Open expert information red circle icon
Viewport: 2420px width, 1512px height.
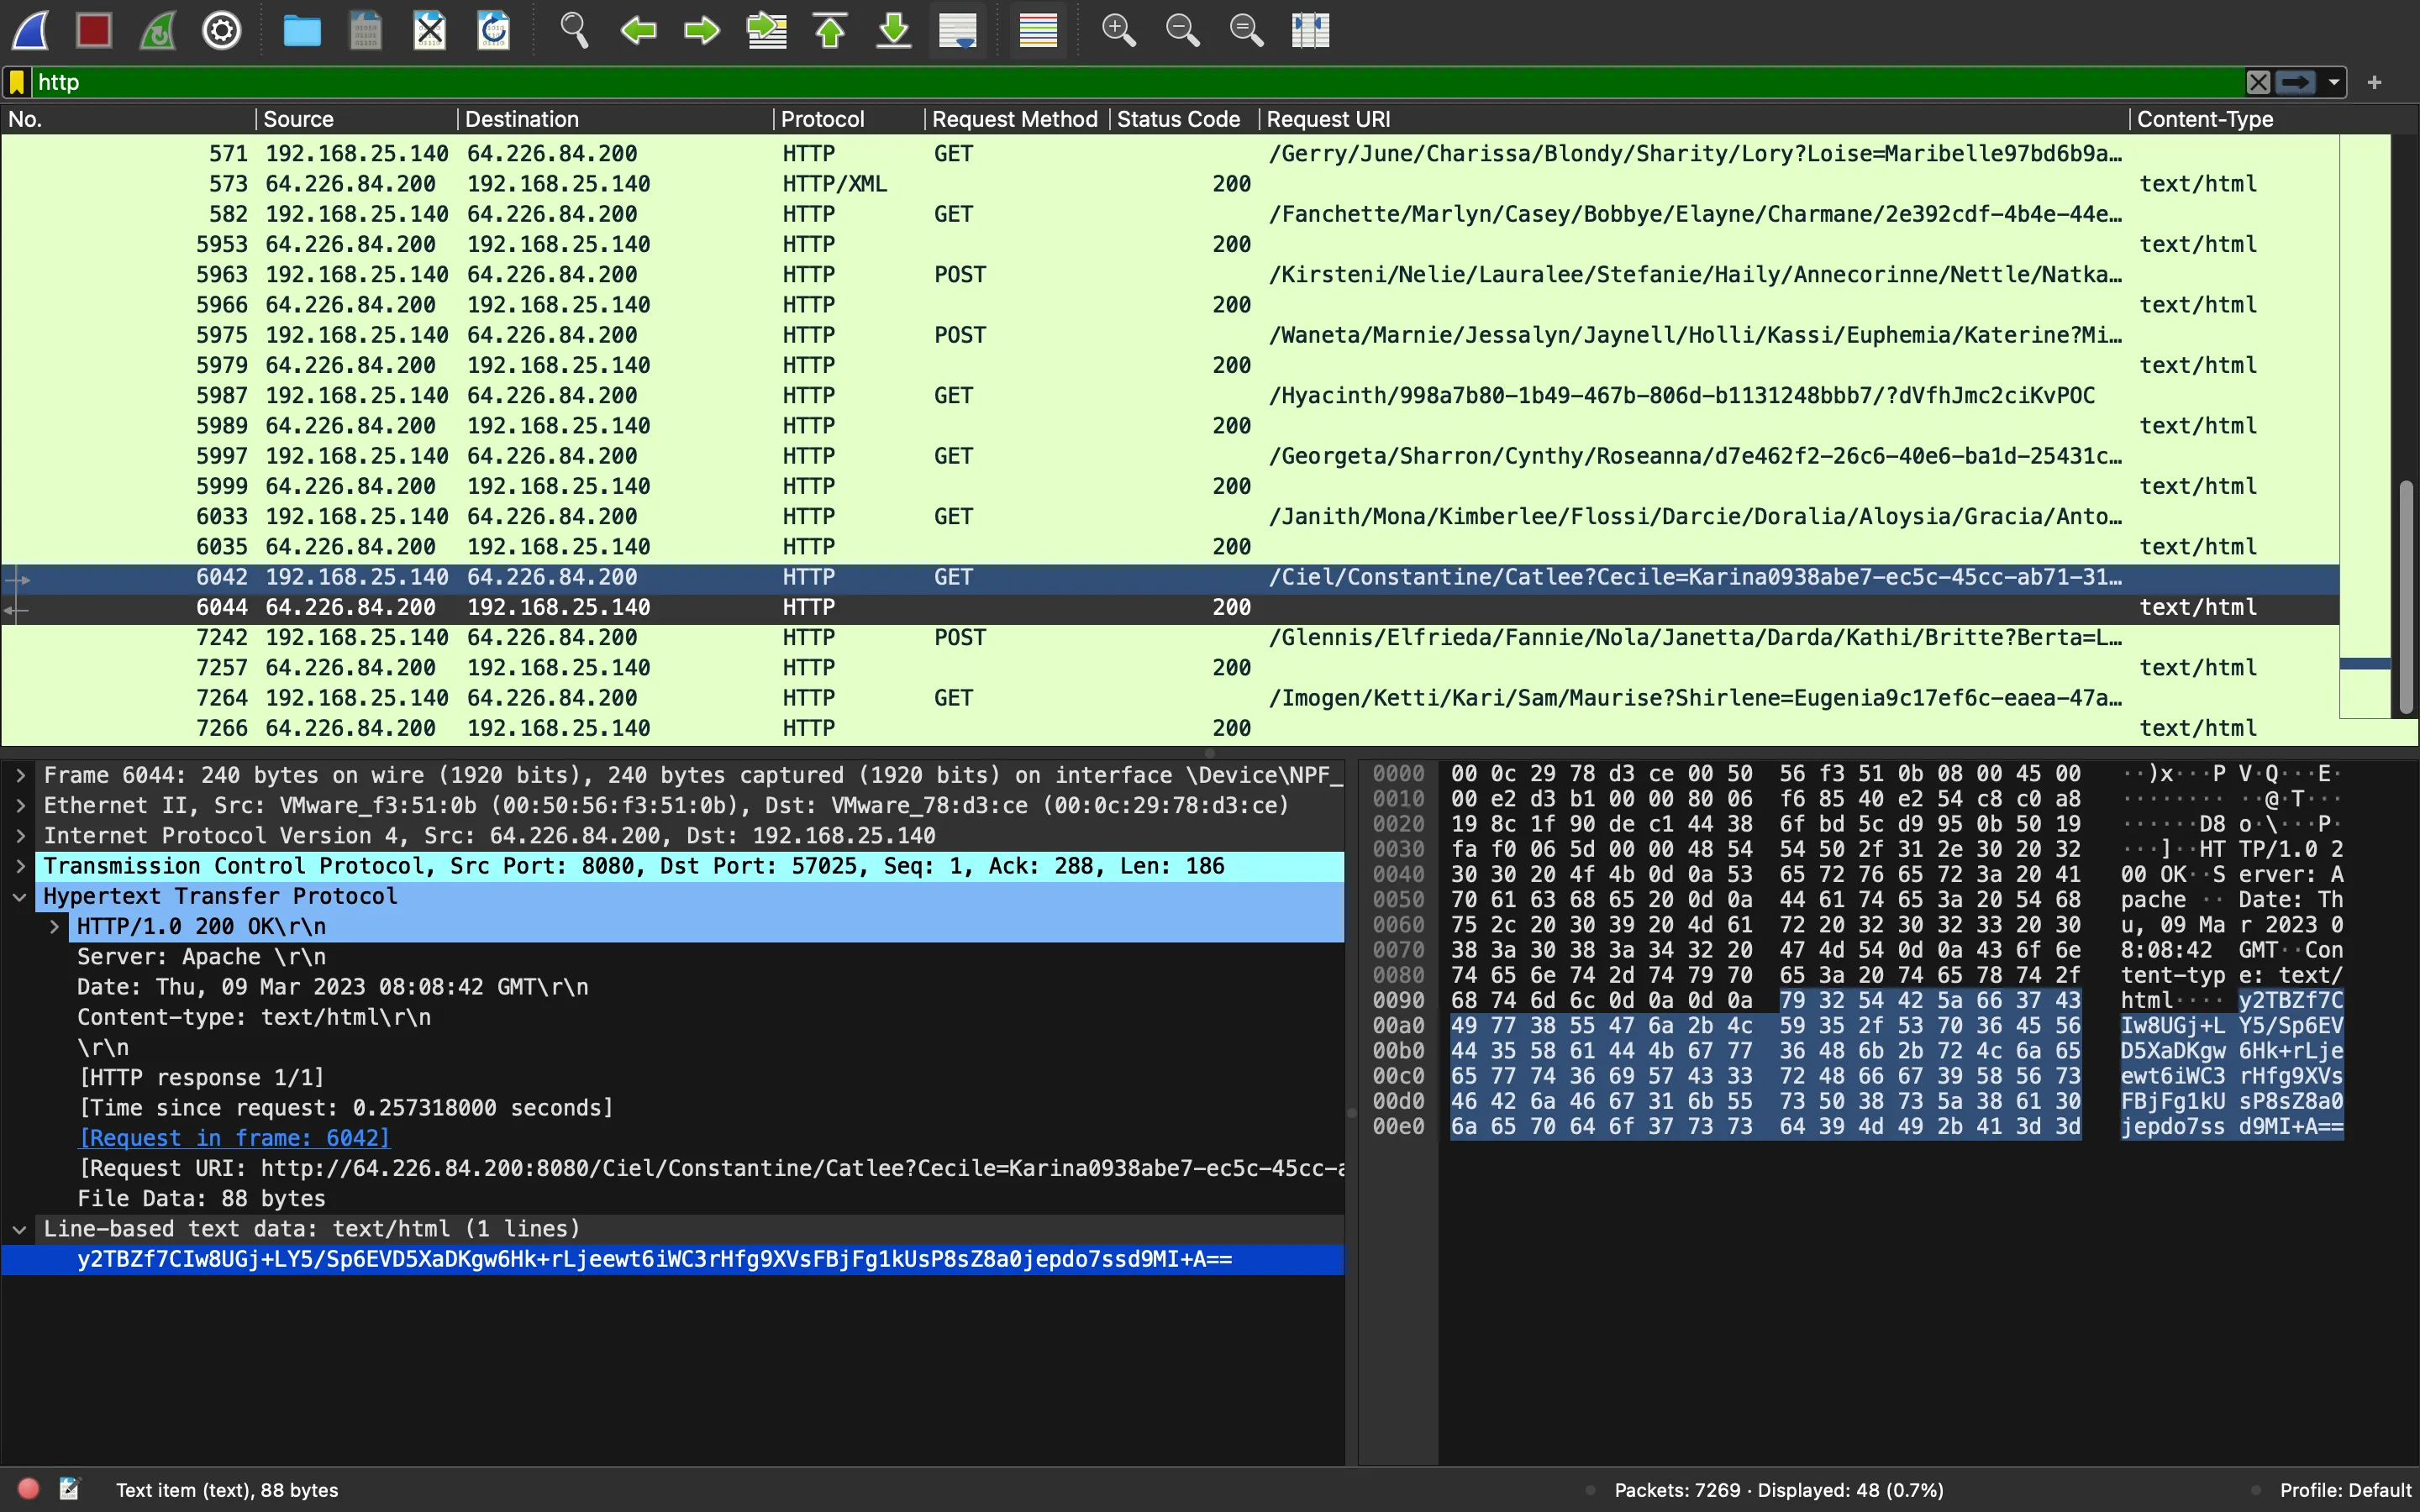click(28, 1489)
